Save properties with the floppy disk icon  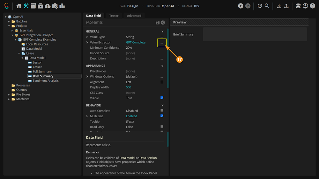point(157,23)
